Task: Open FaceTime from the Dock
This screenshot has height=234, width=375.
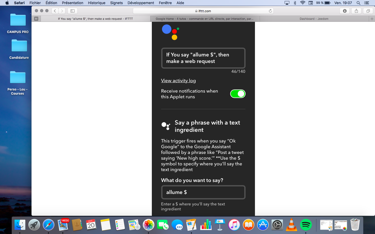Action: tap(163, 225)
